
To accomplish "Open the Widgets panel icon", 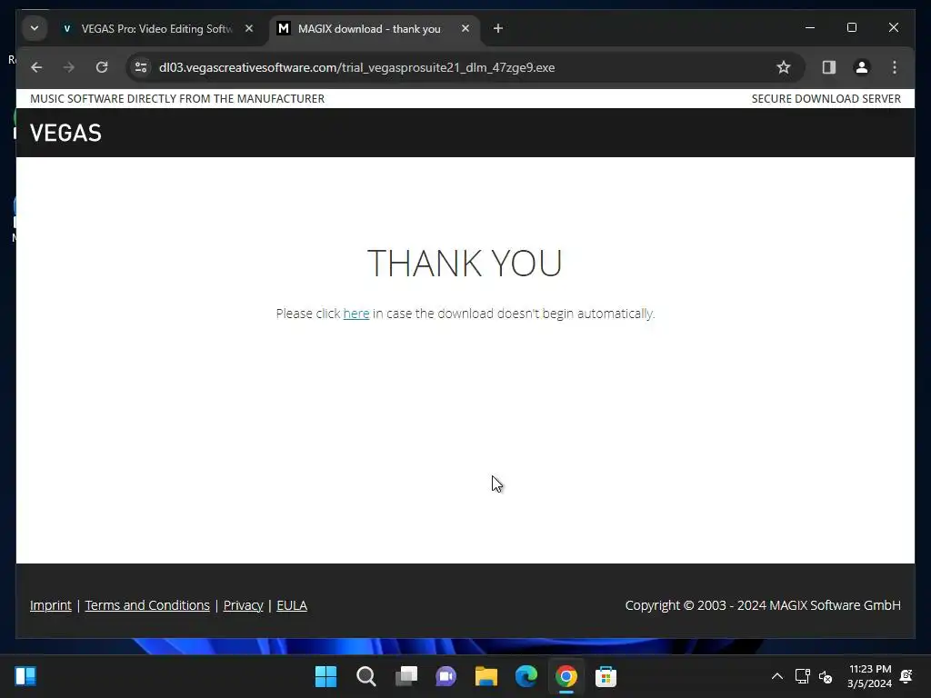I will coord(25,676).
